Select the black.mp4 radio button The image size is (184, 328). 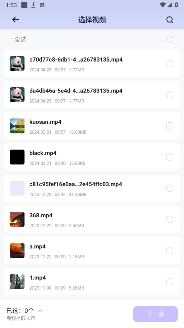tap(170, 157)
